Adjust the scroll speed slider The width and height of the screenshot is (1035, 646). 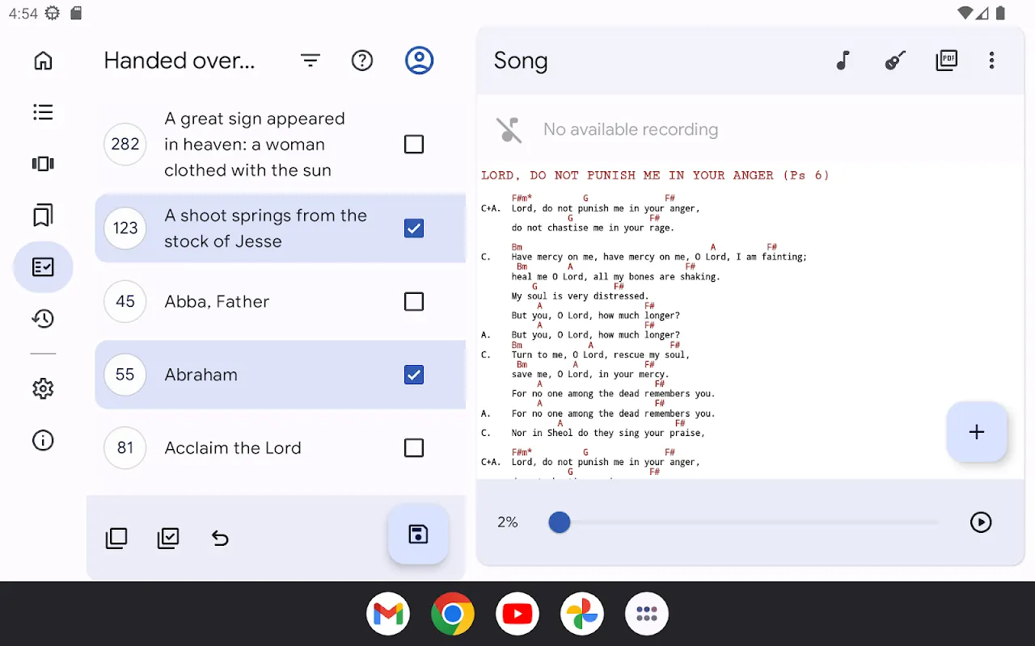click(x=742, y=522)
